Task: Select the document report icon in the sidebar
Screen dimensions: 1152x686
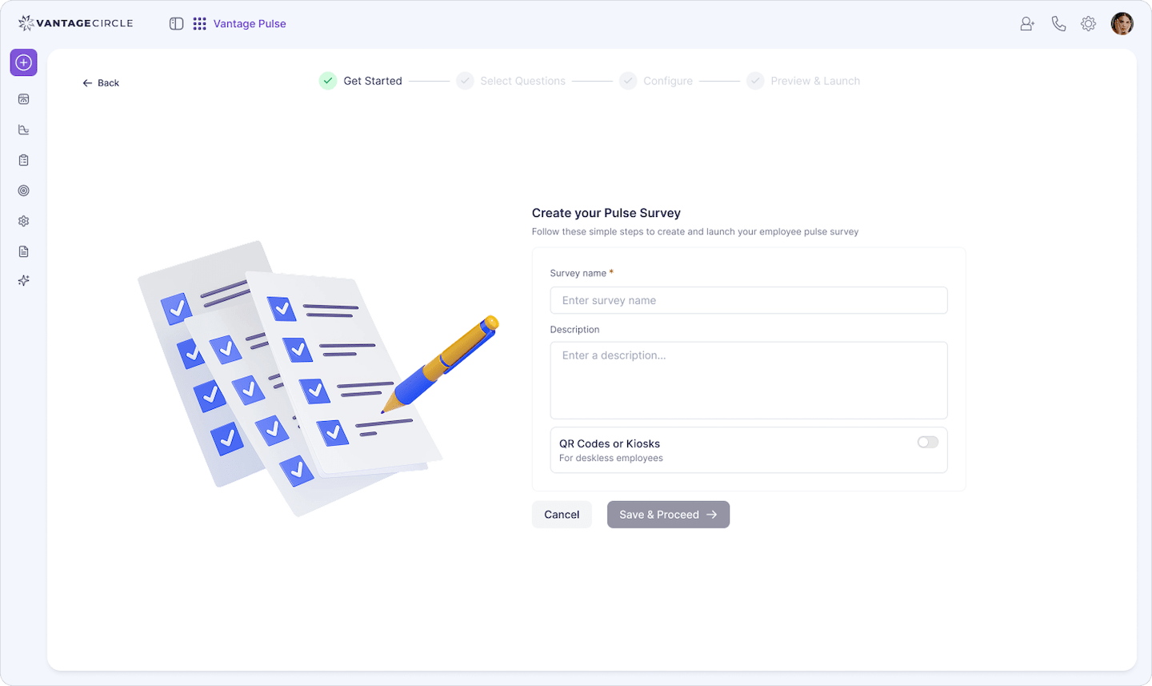Action: 23,251
